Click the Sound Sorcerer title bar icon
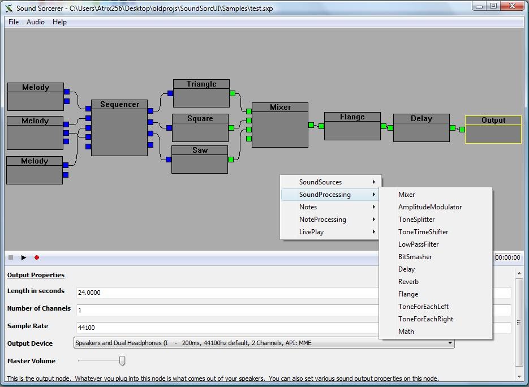 coord(8,8)
